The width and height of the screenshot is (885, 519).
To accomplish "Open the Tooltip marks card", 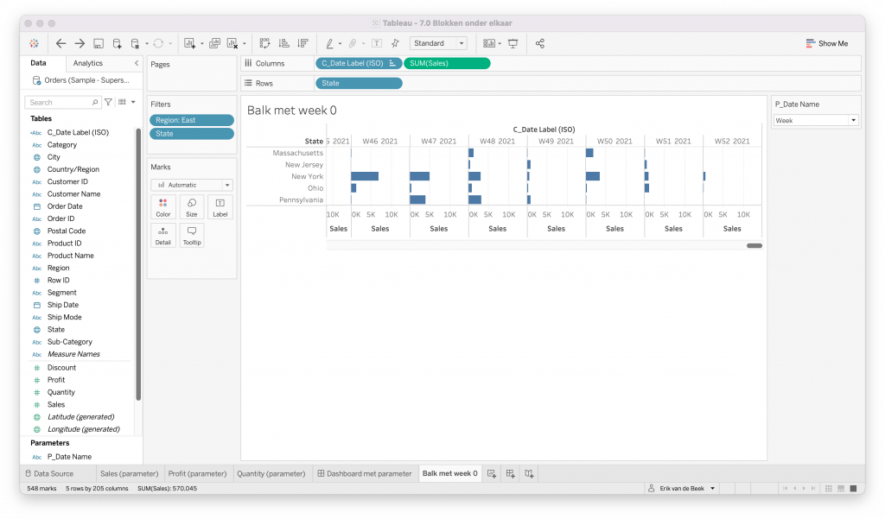I will click(x=192, y=235).
